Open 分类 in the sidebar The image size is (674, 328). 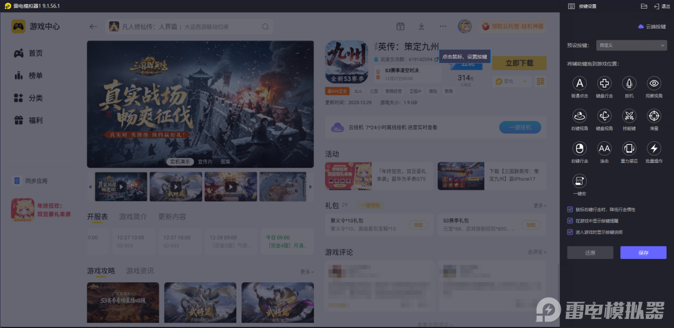(x=29, y=98)
